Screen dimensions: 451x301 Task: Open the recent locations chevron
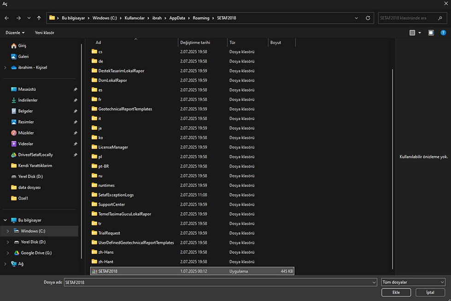[x=29, y=18]
